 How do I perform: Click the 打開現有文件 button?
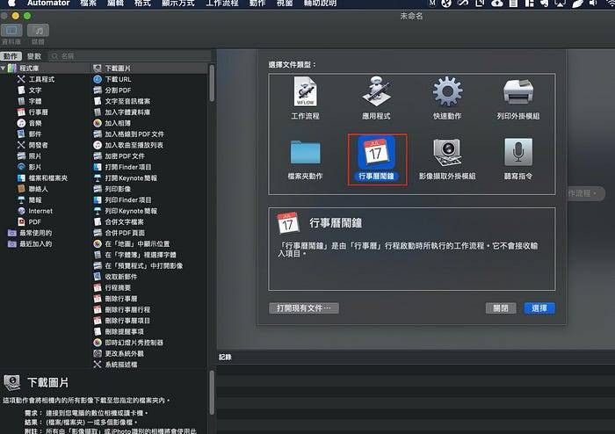[x=304, y=308]
